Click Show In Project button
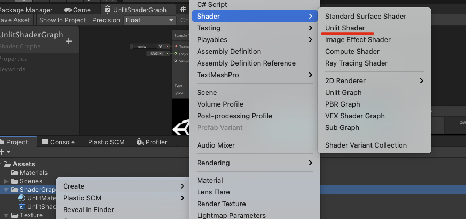The image size is (466, 219). pyautogui.click(x=62, y=20)
